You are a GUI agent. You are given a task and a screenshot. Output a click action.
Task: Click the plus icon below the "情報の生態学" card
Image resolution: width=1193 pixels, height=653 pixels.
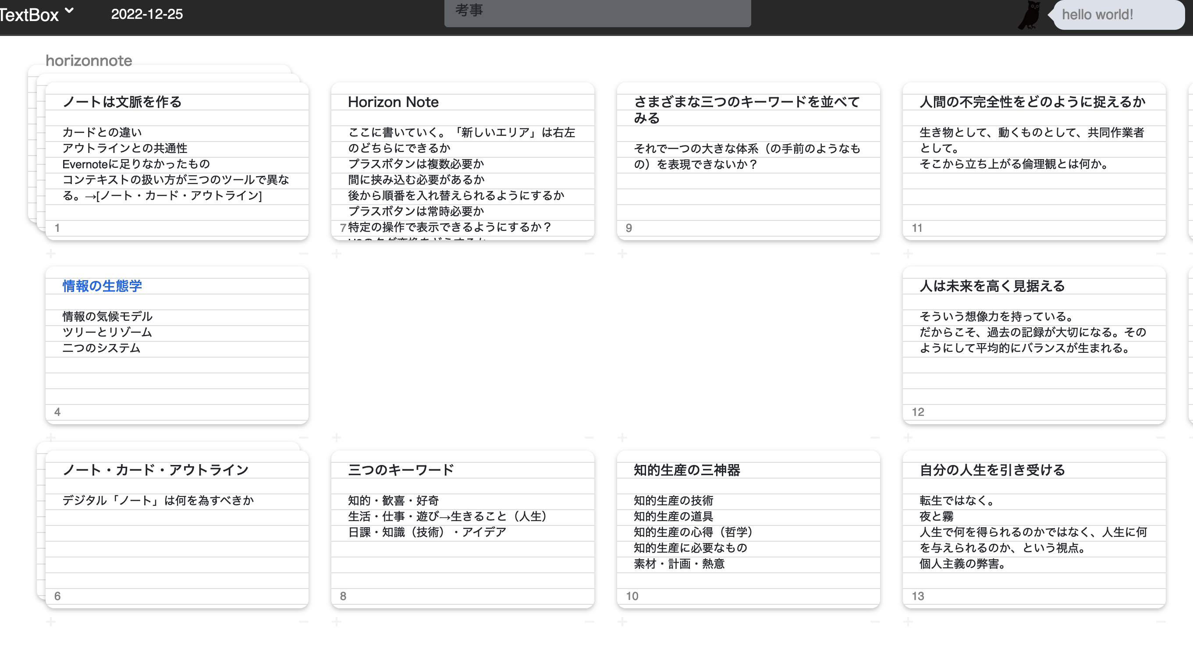tap(51, 438)
